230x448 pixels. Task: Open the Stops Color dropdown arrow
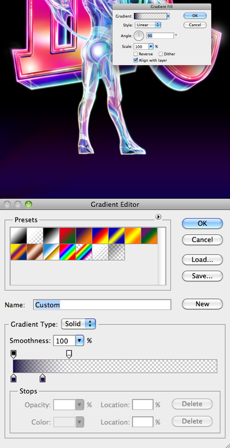coord(80,422)
